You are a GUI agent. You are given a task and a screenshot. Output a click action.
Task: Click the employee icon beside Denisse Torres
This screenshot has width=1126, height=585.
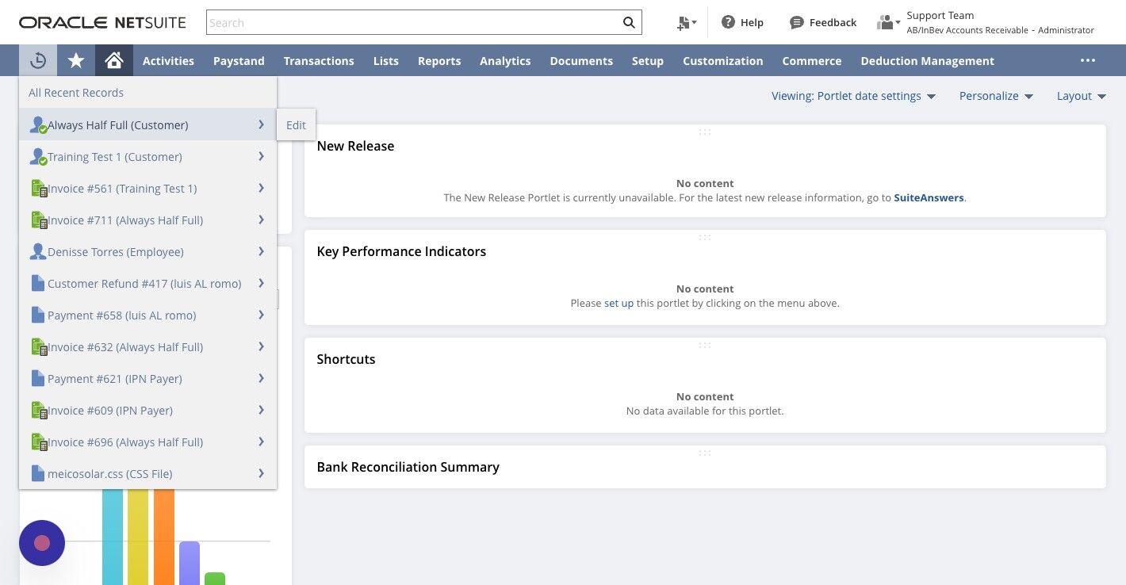pos(37,251)
